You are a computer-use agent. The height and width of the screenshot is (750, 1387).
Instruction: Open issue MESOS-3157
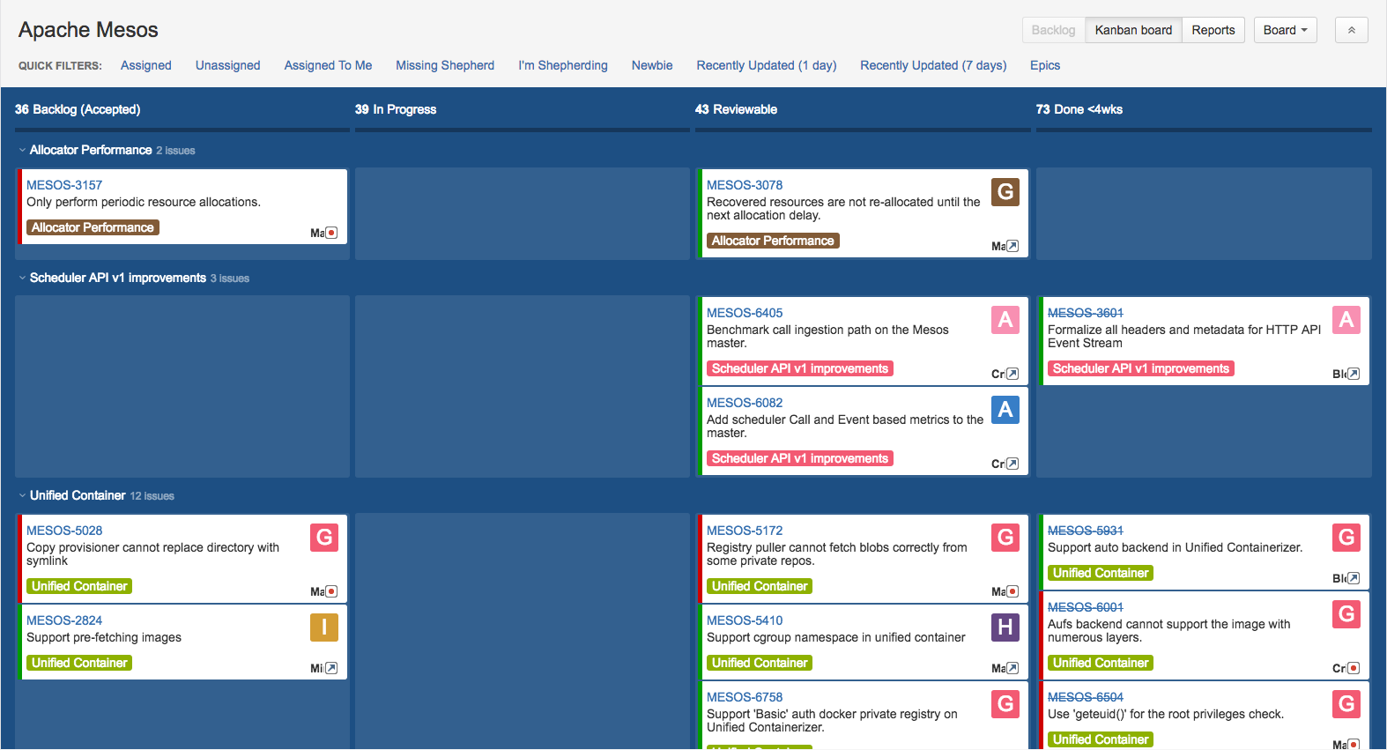pos(64,185)
